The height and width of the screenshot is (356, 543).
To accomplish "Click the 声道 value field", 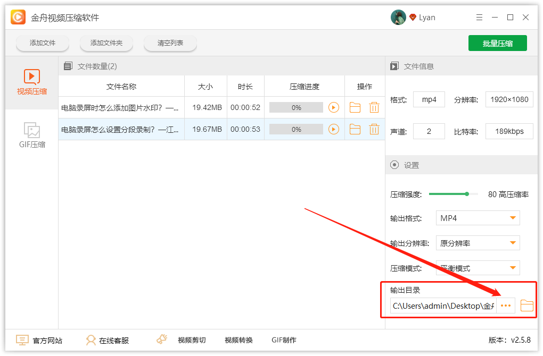I will click(429, 131).
